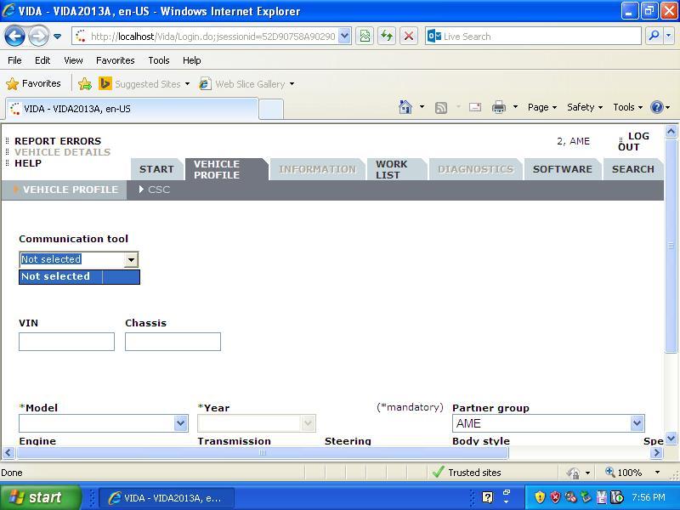Click the Refresh page icon
The height and width of the screenshot is (510, 680).
click(387, 36)
